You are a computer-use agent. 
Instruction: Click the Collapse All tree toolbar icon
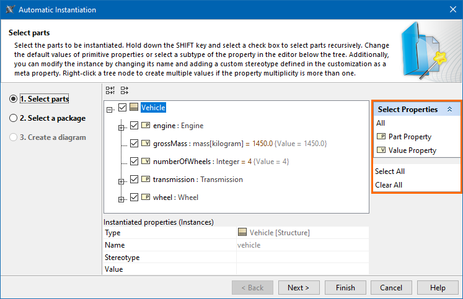(x=125, y=90)
